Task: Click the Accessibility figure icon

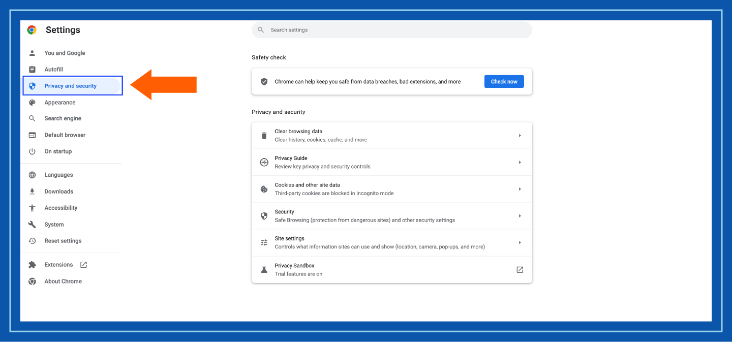Action: [x=32, y=208]
